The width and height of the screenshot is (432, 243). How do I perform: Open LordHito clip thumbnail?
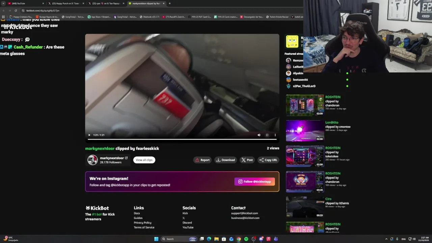coord(305,131)
